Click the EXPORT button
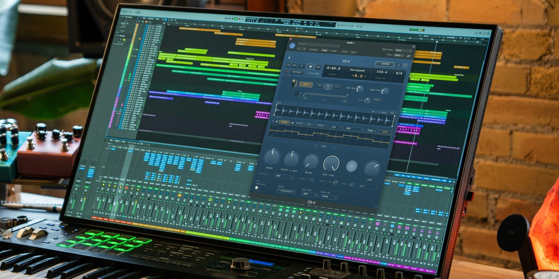Viewport: 559px width, 279px height. click(385, 64)
